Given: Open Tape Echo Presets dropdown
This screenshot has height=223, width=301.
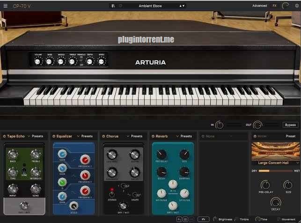Looking at the screenshot, I should coord(37,137).
